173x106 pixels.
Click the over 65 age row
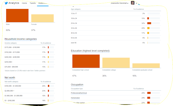[116, 43]
